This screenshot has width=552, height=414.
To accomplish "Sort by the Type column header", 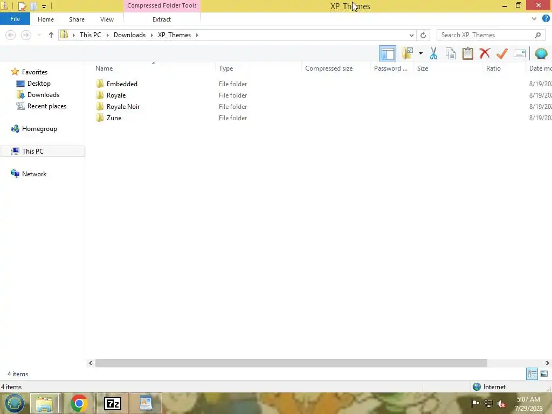I will pos(226,68).
